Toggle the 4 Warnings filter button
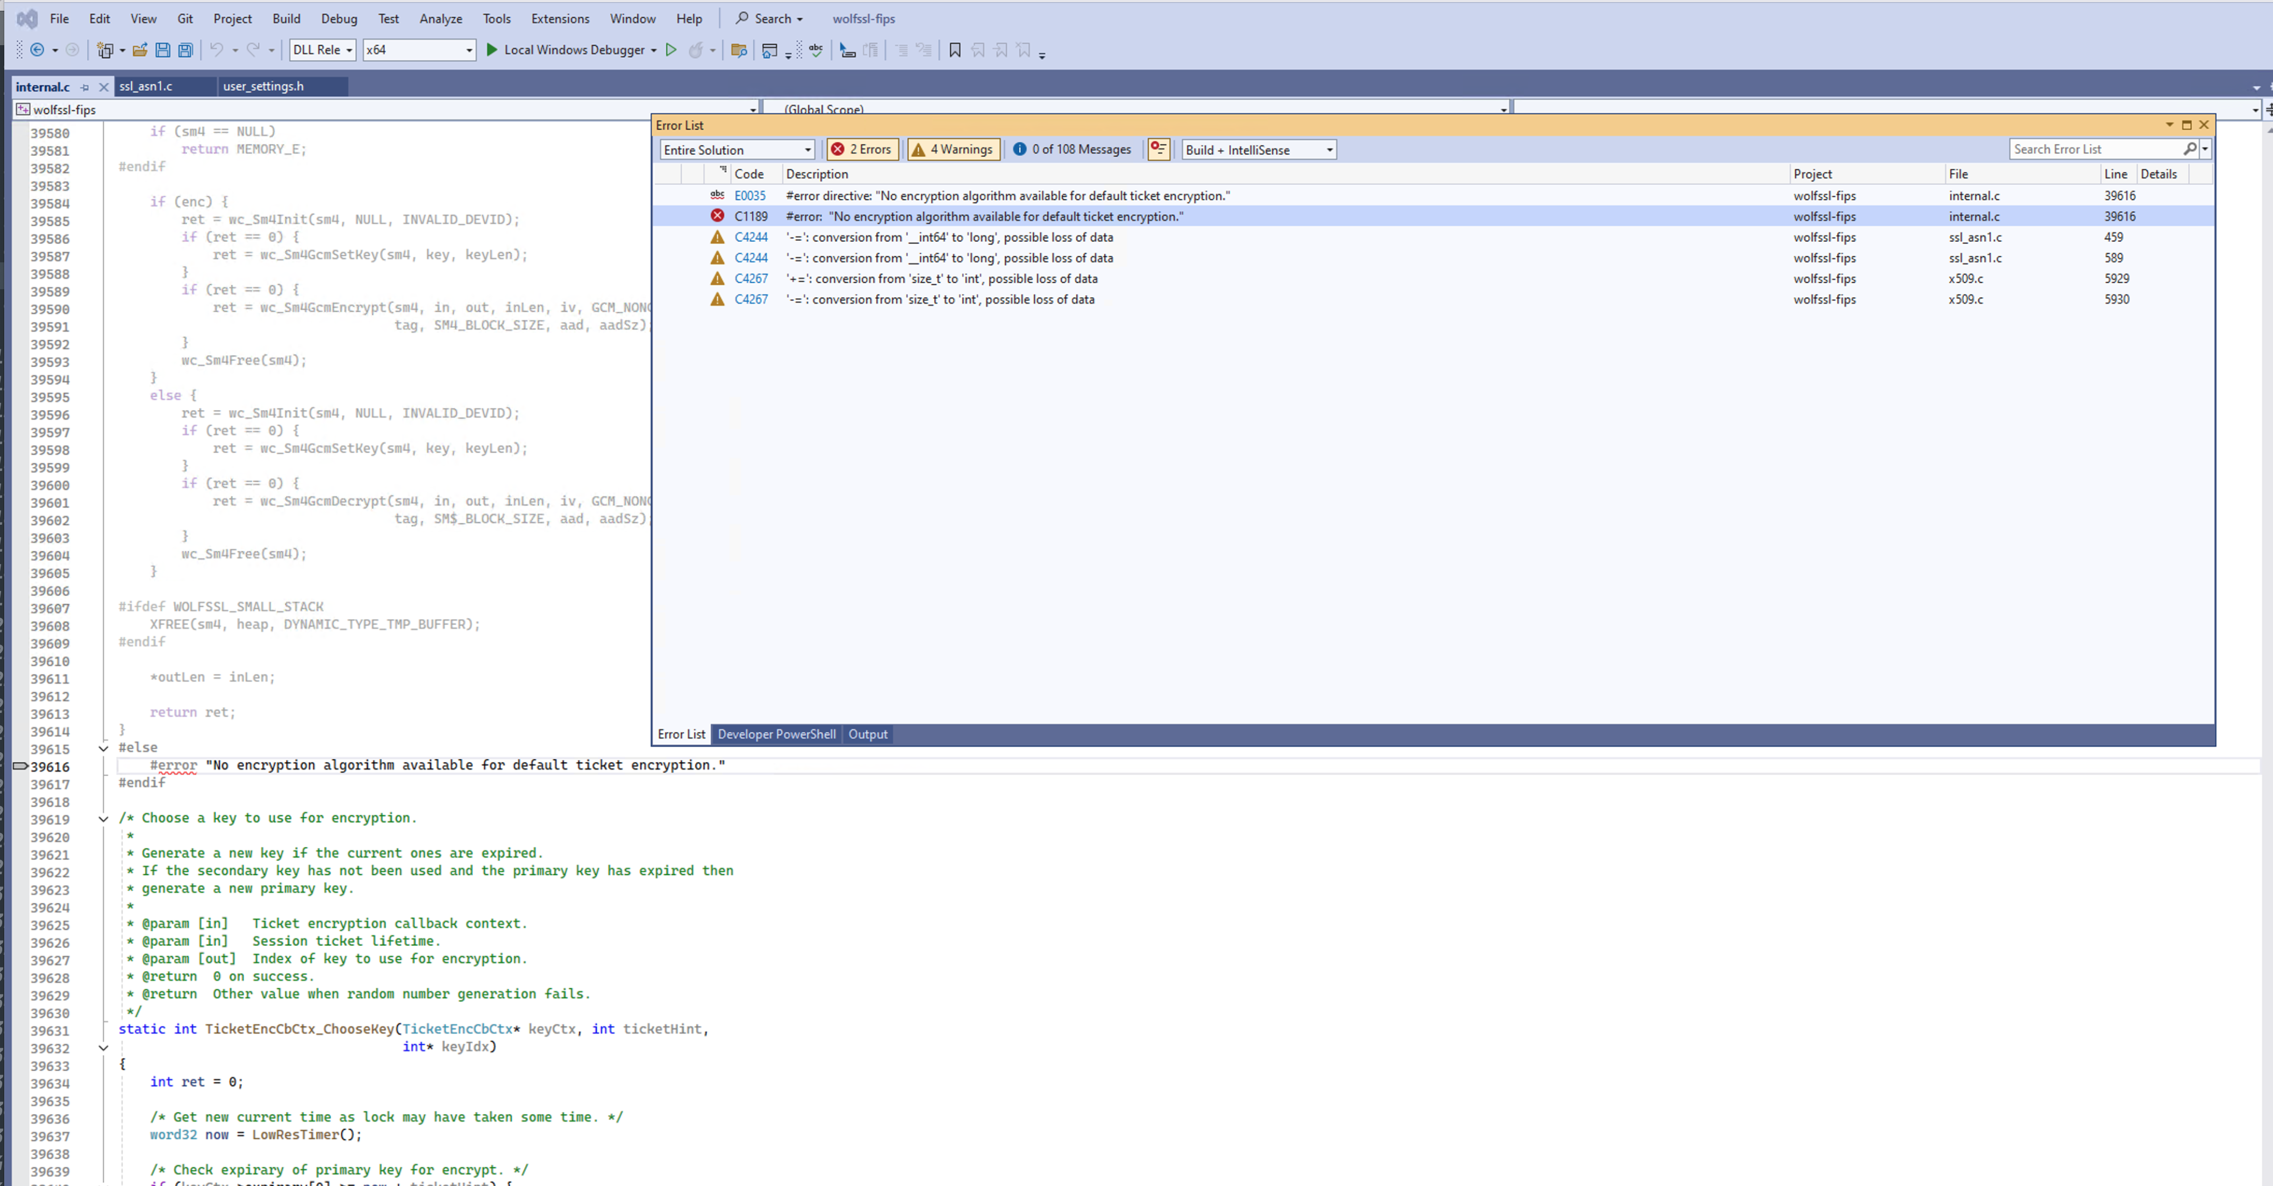 (x=953, y=149)
